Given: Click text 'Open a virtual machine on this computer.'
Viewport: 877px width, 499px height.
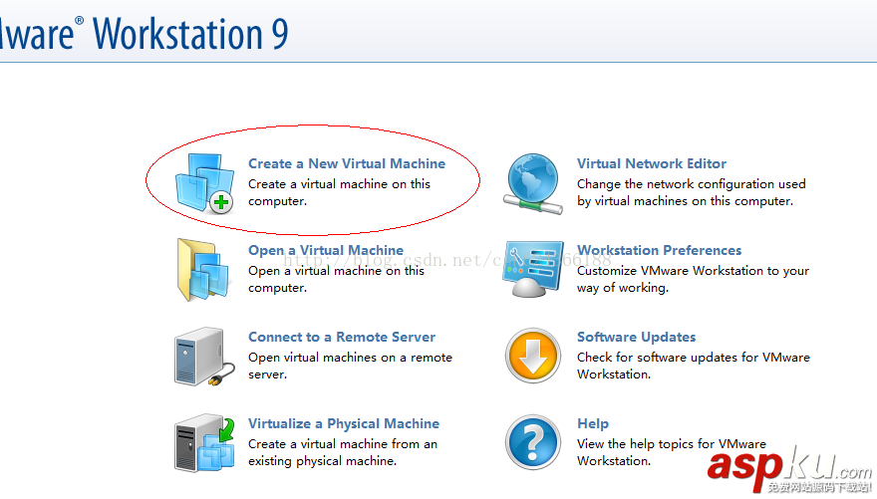Looking at the screenshot, I should [x=336, y=279].
